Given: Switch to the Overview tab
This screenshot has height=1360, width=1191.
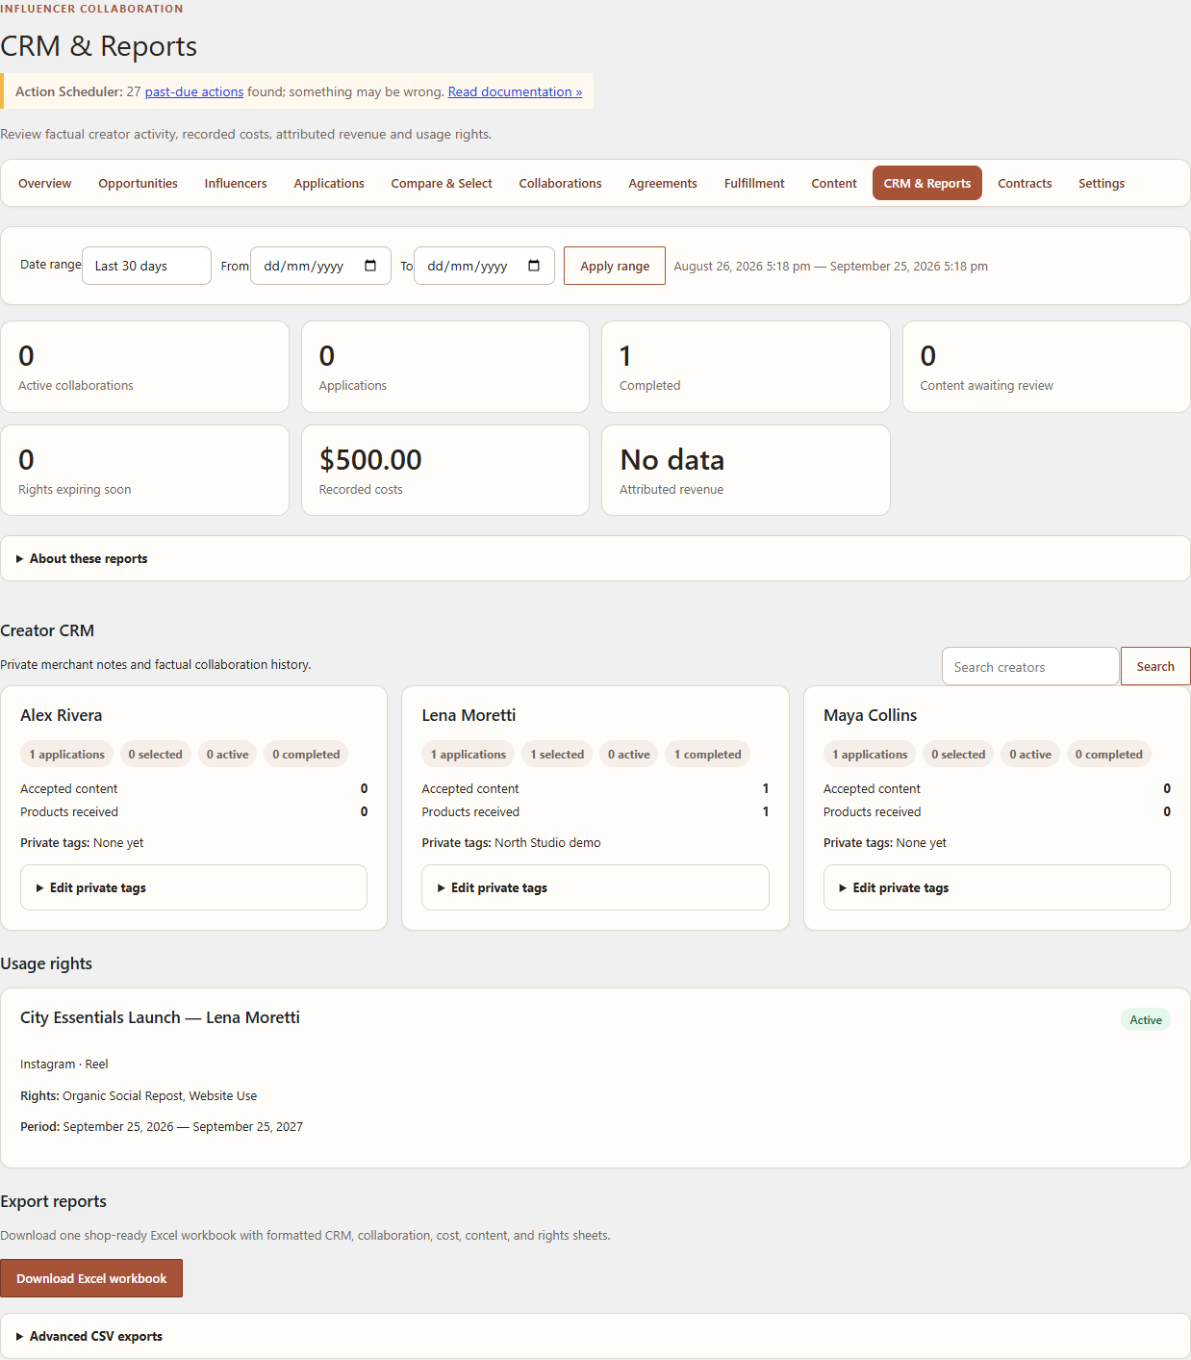Looking at the screenshot, I should click(45, 183).
